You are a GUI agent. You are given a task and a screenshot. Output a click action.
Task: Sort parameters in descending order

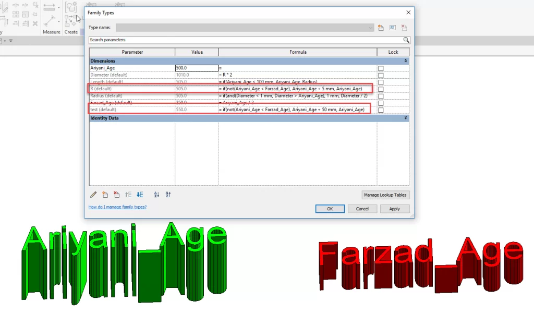[x=168, y=195]
